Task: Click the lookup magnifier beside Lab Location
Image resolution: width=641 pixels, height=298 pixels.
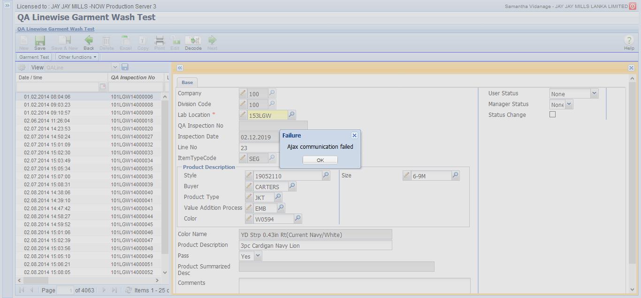Action: (x=291, y=115)
